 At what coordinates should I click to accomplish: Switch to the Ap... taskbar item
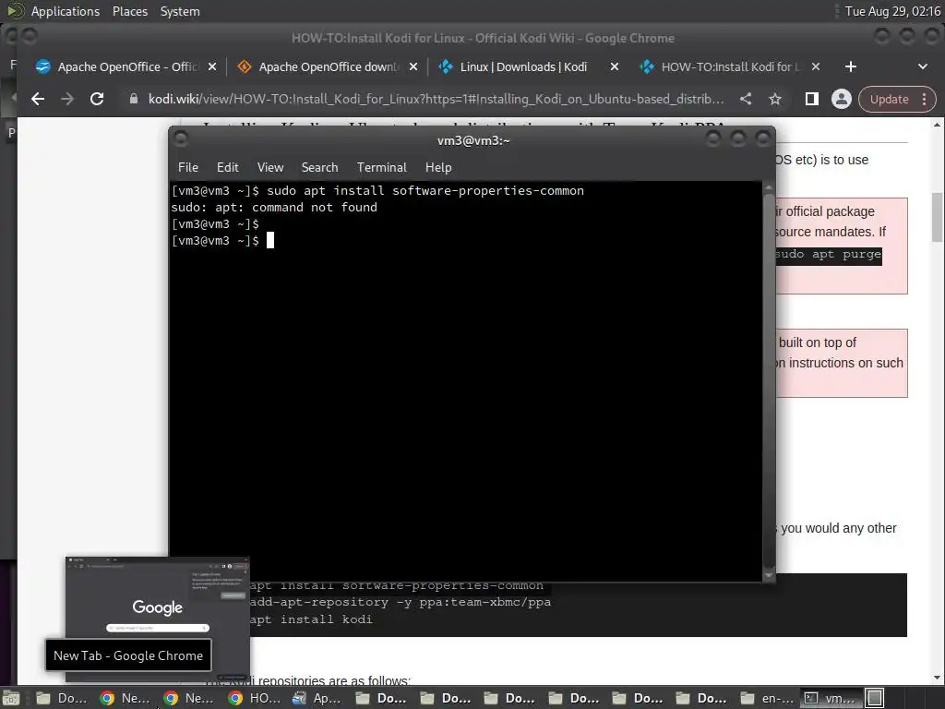(317, 698)
